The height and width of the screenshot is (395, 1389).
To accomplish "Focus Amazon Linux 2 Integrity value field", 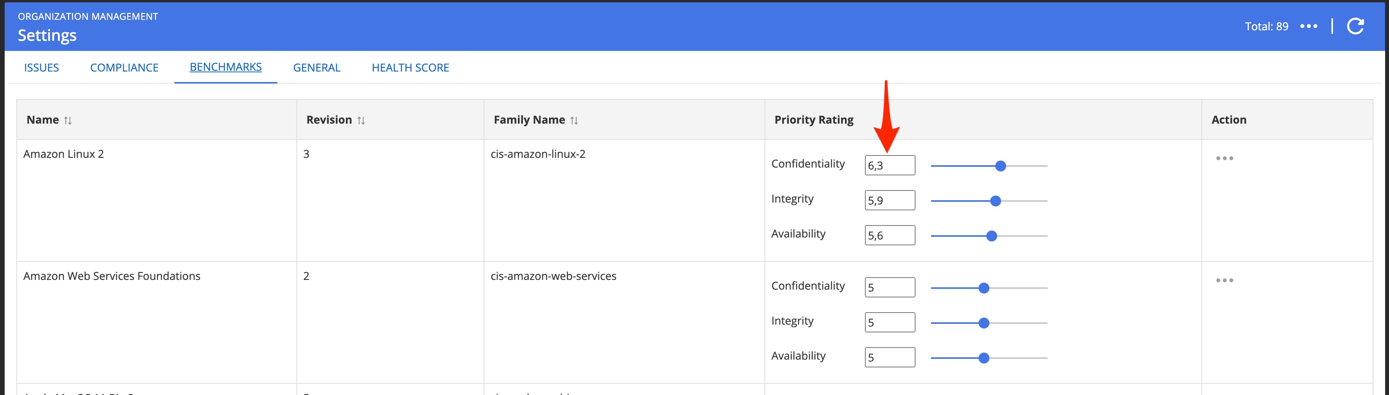I will point(890,201).
